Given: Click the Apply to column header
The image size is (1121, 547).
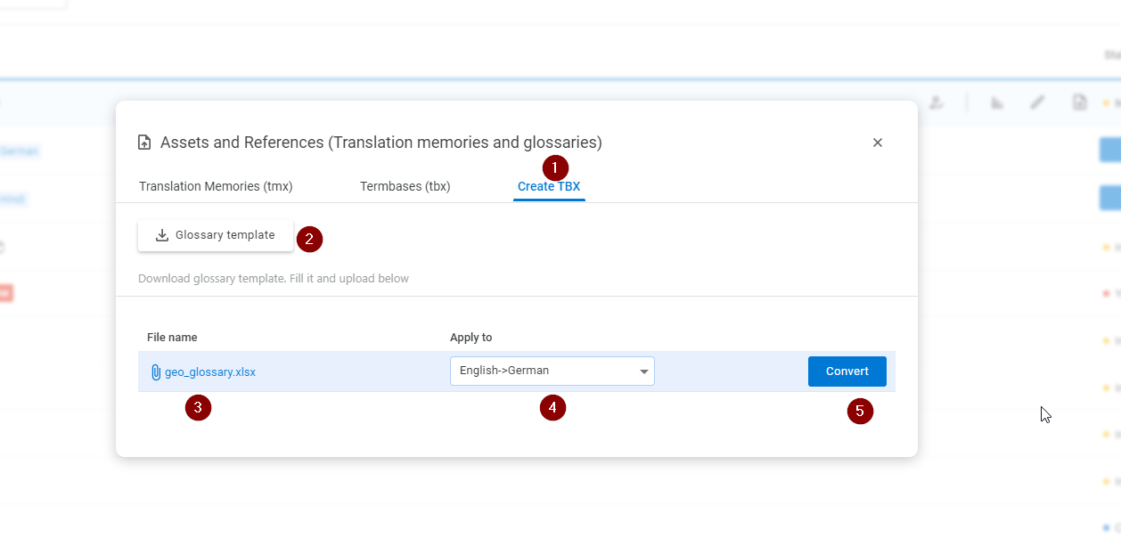Looking at the screenshot, I should [x=470, y=338].
